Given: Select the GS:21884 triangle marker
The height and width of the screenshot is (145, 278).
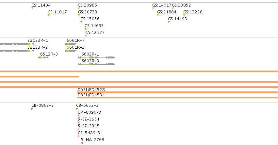Looking at the screenshot, I should pos(158,15).
